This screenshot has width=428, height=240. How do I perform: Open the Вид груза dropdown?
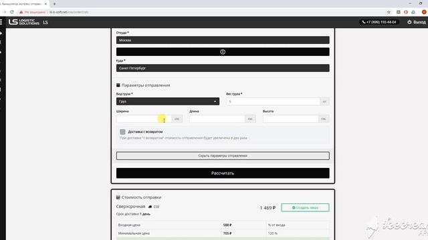coord(168,101)
